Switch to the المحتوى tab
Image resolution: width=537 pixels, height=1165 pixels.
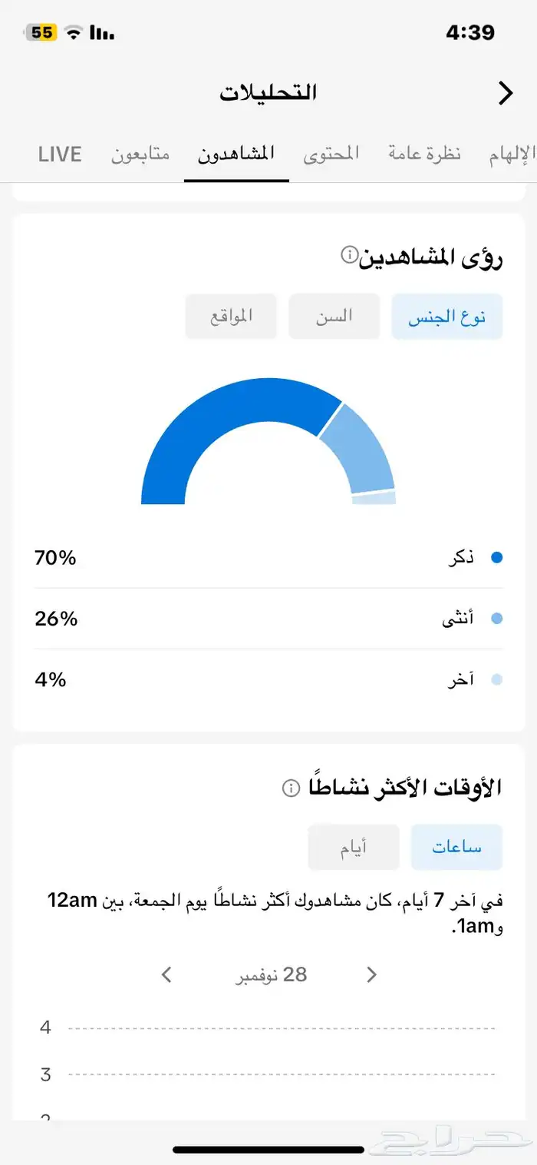point(331,154)
